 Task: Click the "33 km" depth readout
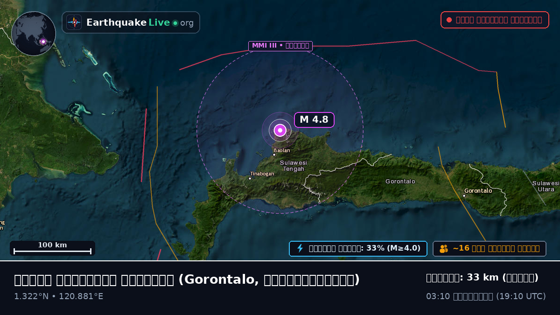point(482,278)
